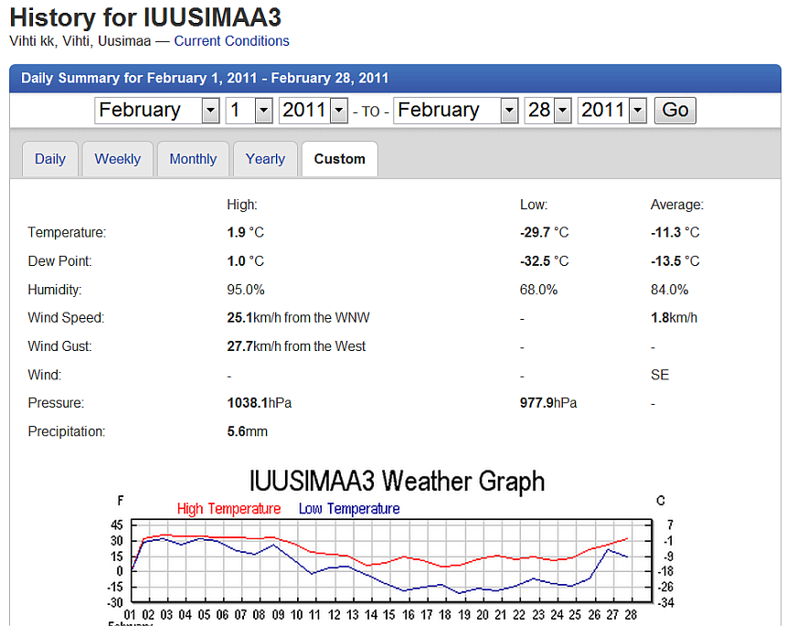786x626 pixels.
Task: Expand the end day dropdown showing 28
Action: click(548, 111)
